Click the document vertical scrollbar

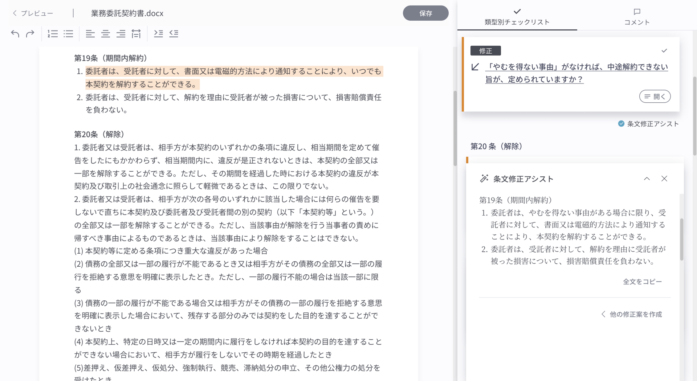click(455, 127)
